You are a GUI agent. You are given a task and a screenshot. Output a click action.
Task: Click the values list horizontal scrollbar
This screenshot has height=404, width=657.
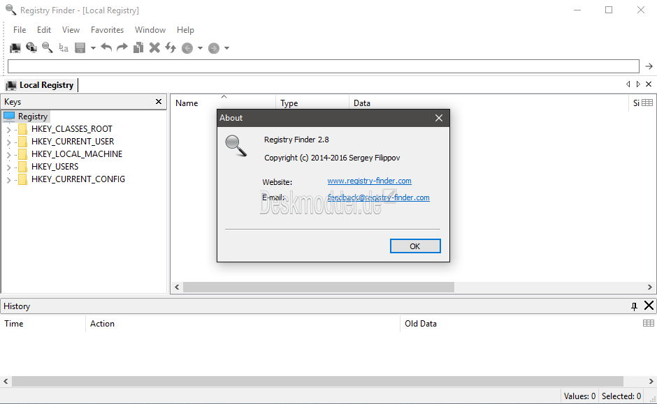click(x=319, y=287)
